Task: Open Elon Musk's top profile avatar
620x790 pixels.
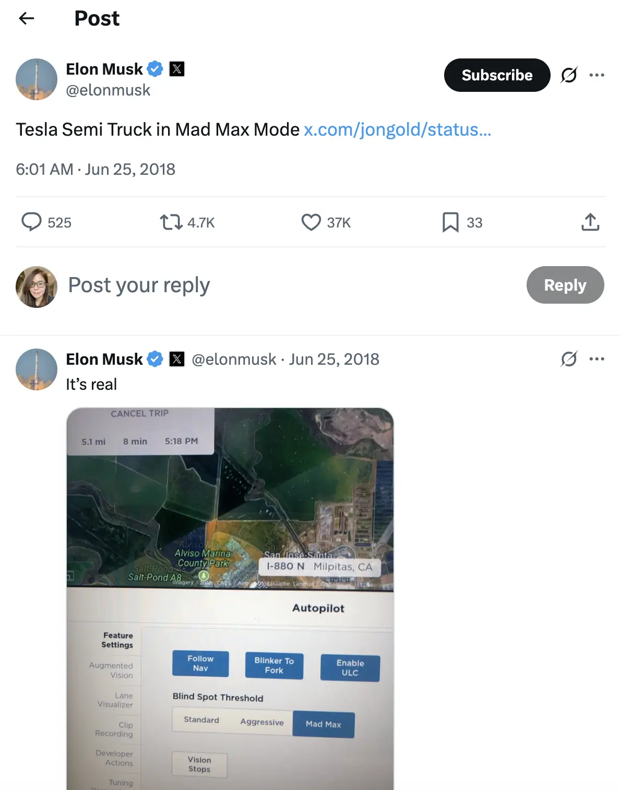Action: [x=37, y=79]
